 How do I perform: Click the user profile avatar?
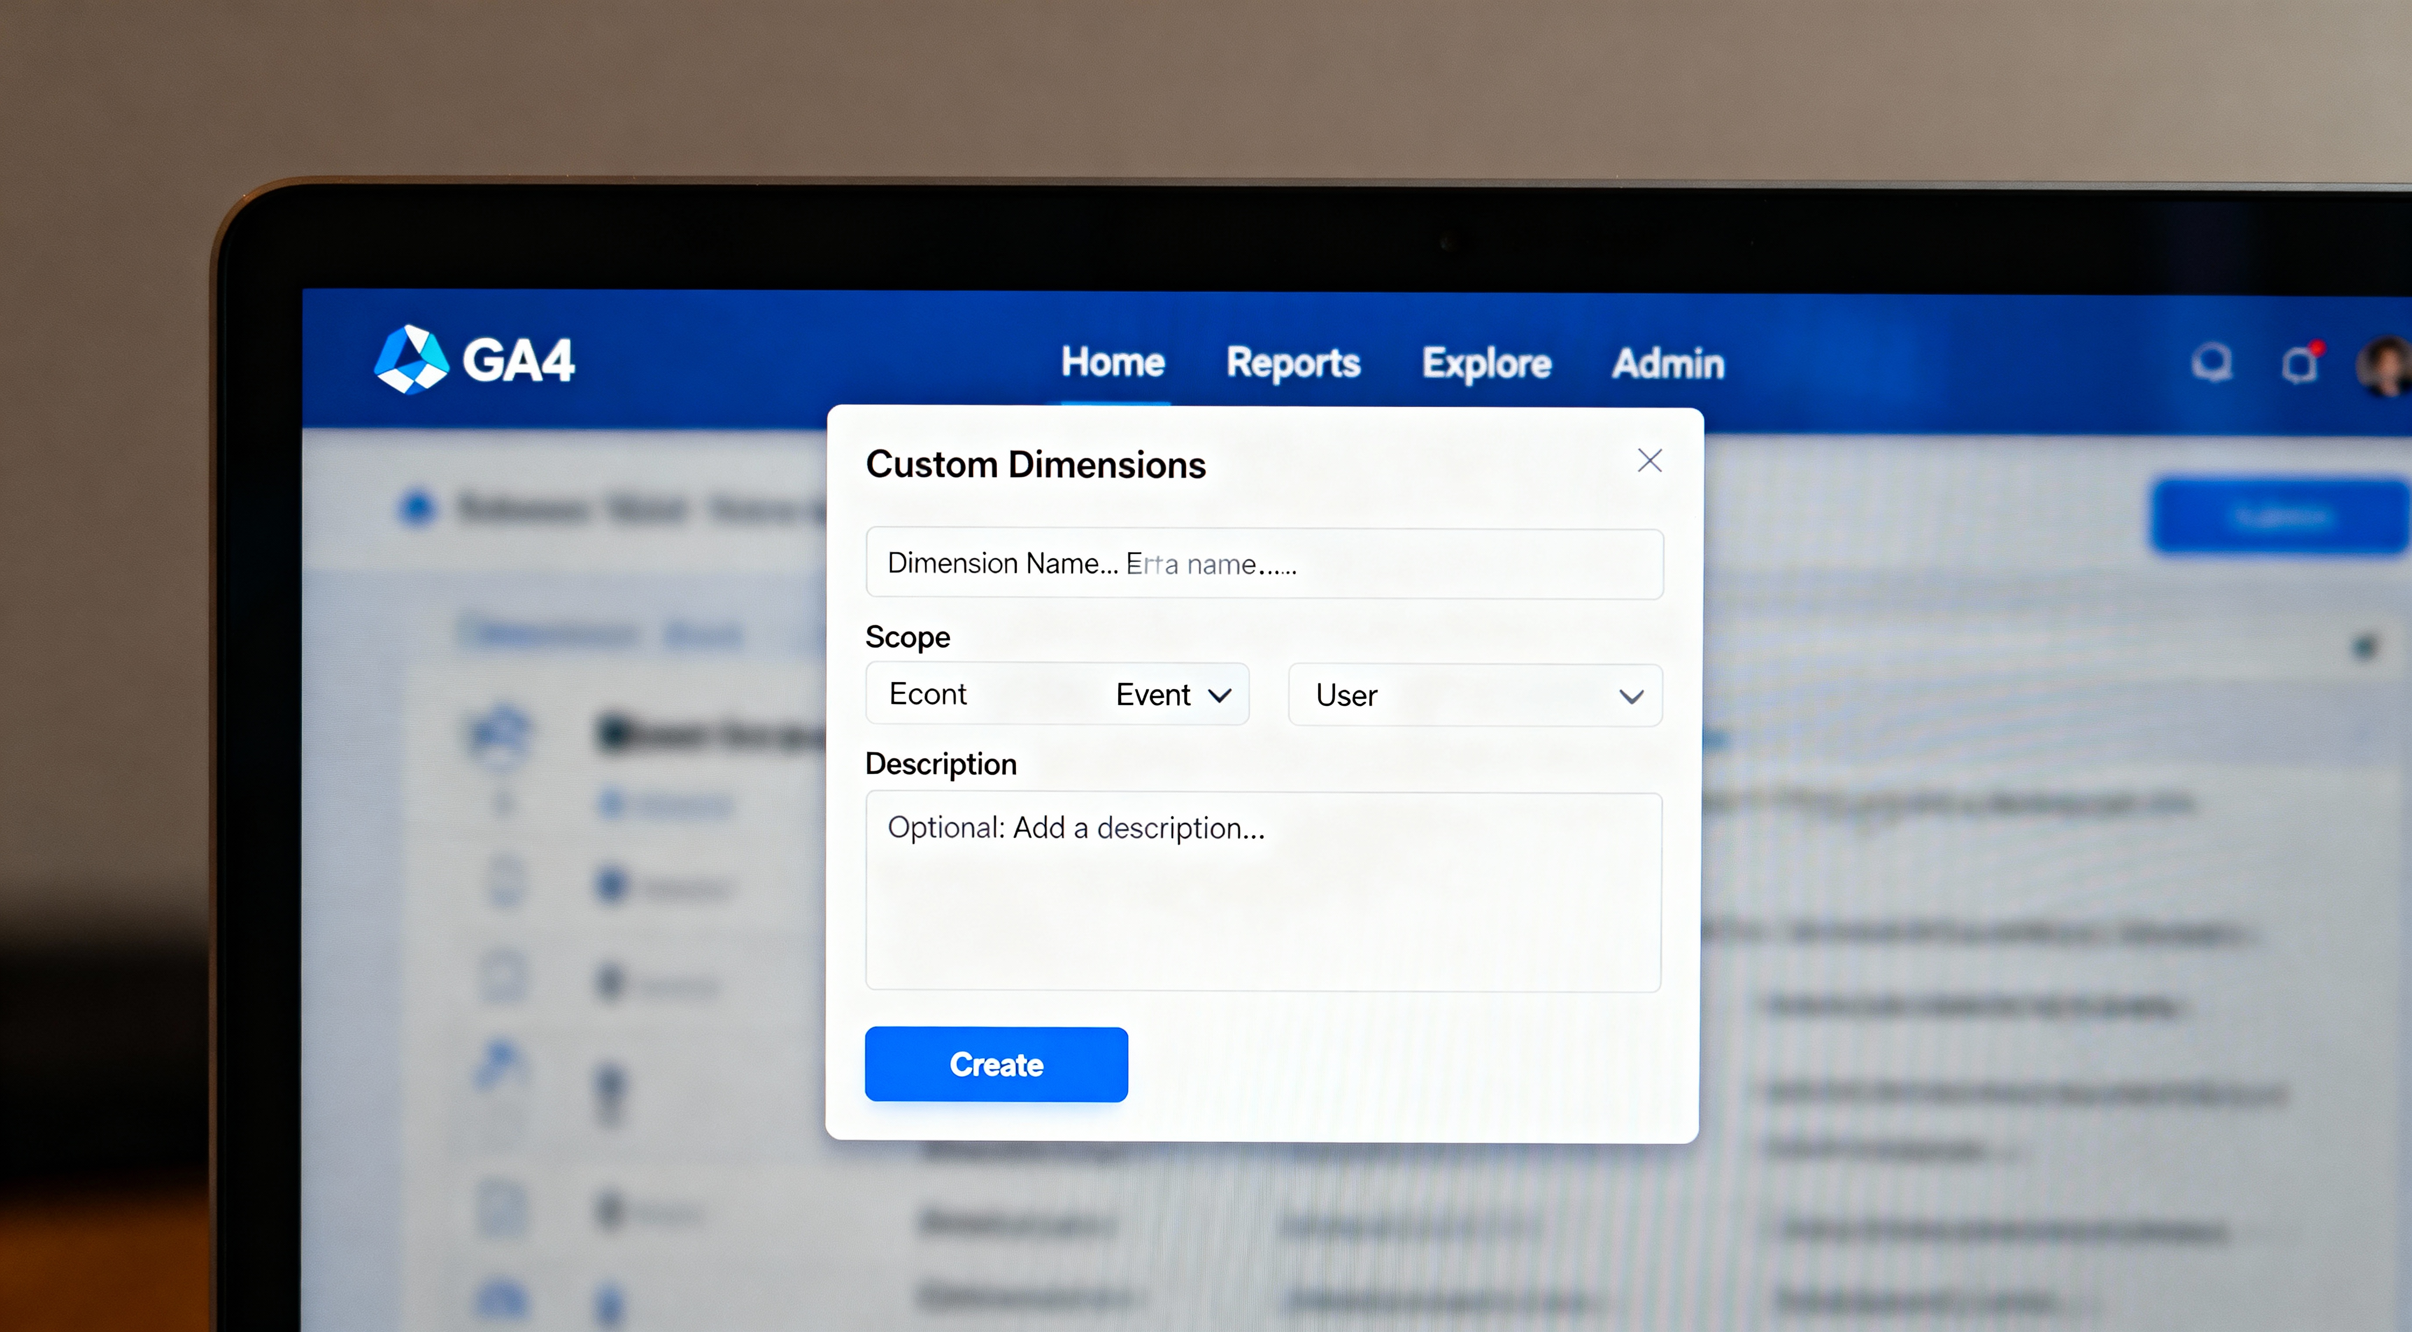(2386, 366)
